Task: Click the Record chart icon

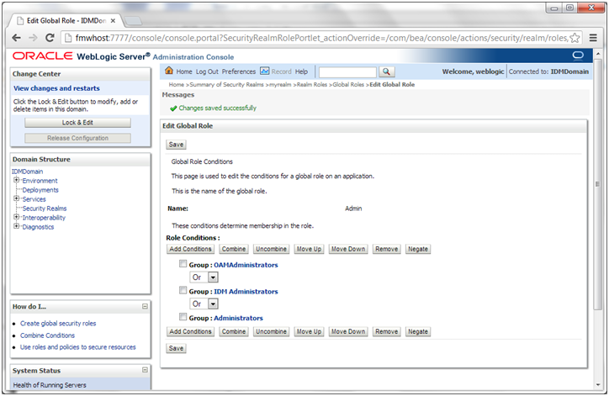Action: click(264, 71)
